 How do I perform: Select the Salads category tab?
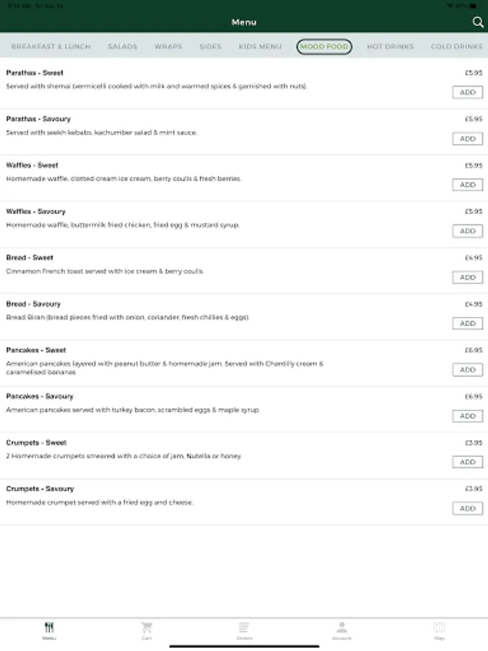pos(122,46)
